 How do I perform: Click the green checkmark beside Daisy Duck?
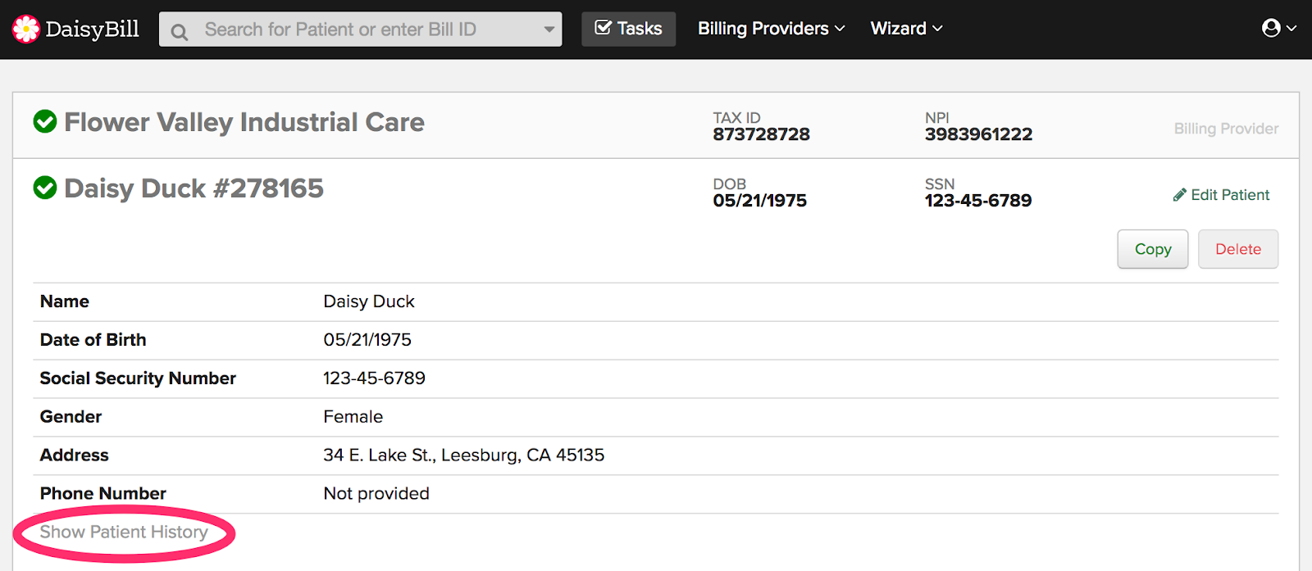[45, 188]
